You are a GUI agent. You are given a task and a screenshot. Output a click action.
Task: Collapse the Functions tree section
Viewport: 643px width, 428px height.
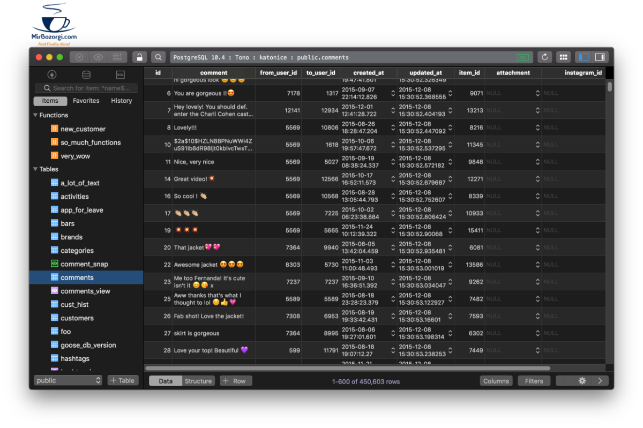click(35, 115)
